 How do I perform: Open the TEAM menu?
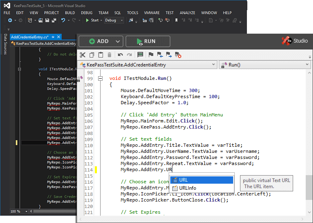click(x=103, y=13)
